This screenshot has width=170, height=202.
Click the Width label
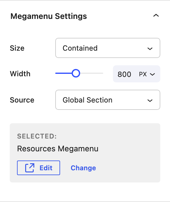(x=20, y=74)
